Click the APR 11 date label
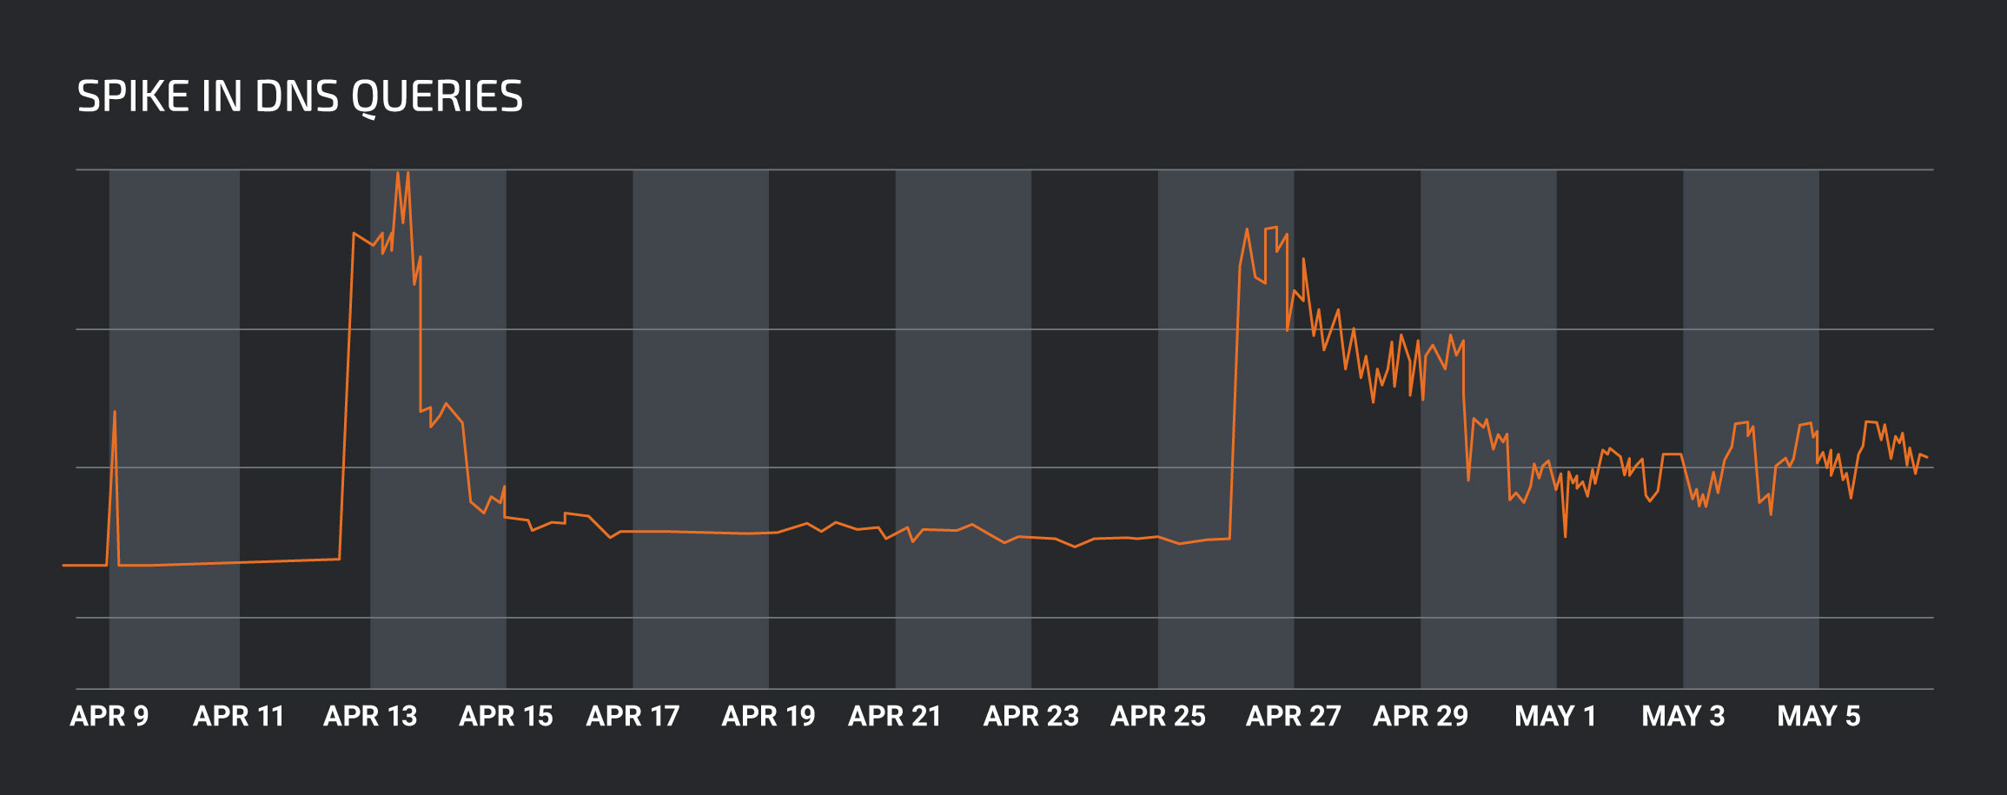The image size is (2007, 795). pyautogui.click(x=239, y=716)
